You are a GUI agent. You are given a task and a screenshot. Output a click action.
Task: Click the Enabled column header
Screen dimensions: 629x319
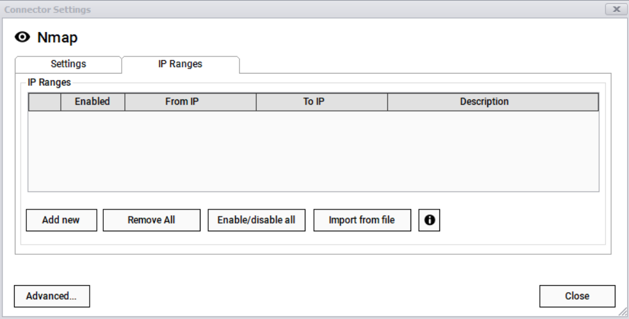point(92,102)
